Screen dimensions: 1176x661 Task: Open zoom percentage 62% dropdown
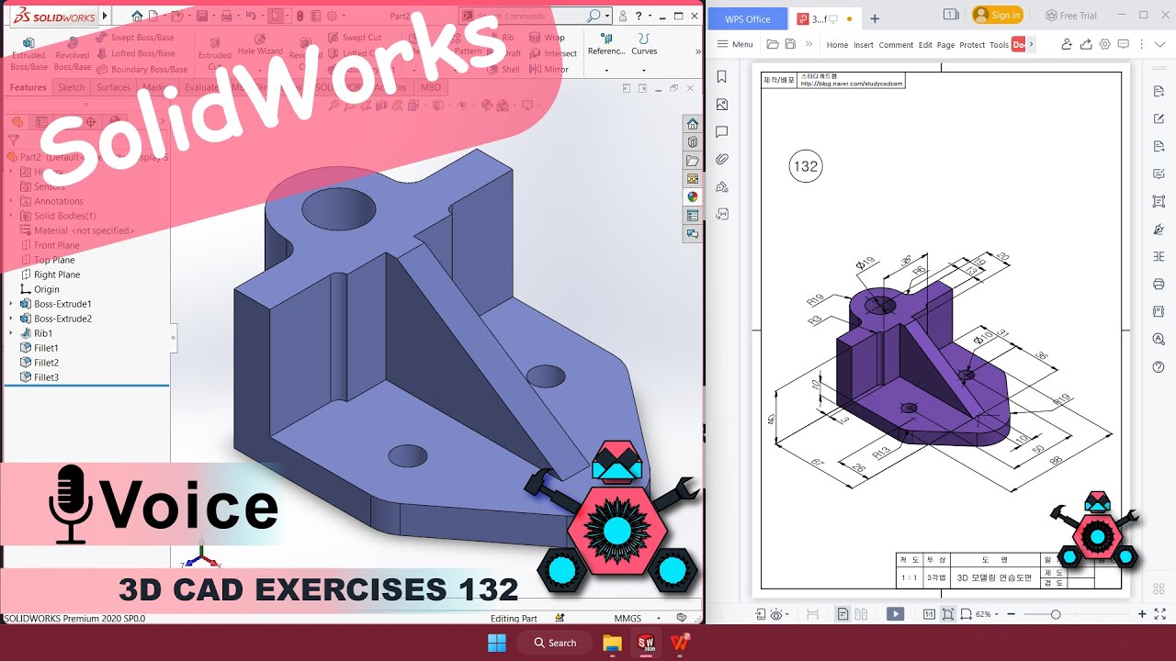pos(996,614)
